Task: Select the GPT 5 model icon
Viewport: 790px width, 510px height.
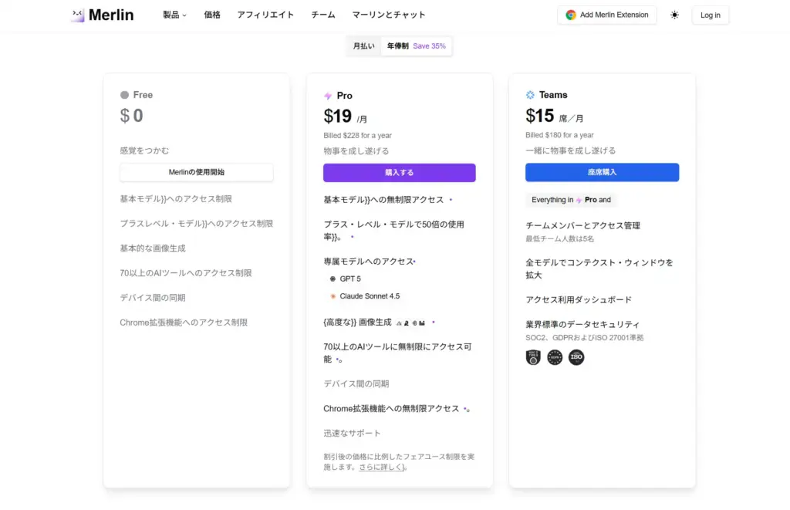Action: 333,279
